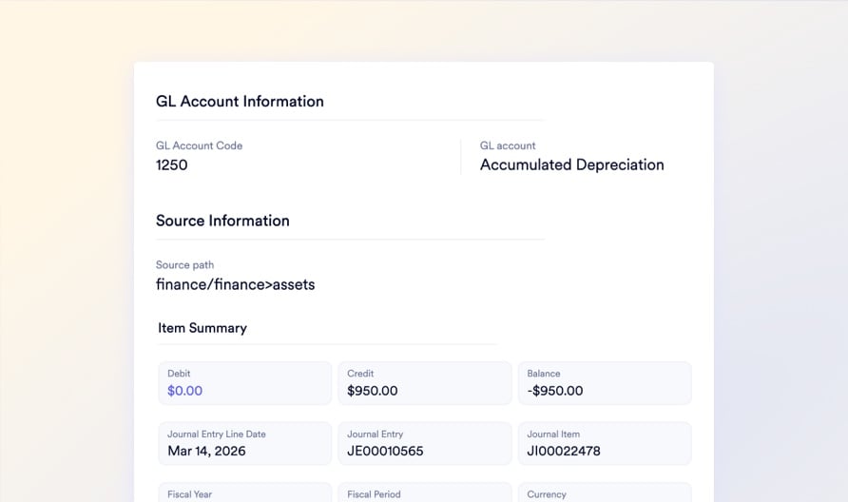Click the Balance field showing -$950.00

point(604,383)
